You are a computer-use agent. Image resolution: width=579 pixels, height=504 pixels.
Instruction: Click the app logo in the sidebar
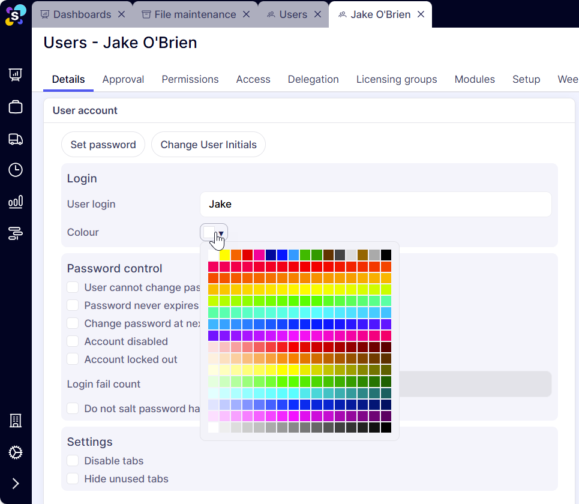16,14
